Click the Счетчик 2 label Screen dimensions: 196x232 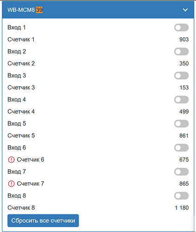[x=21, y=64]
